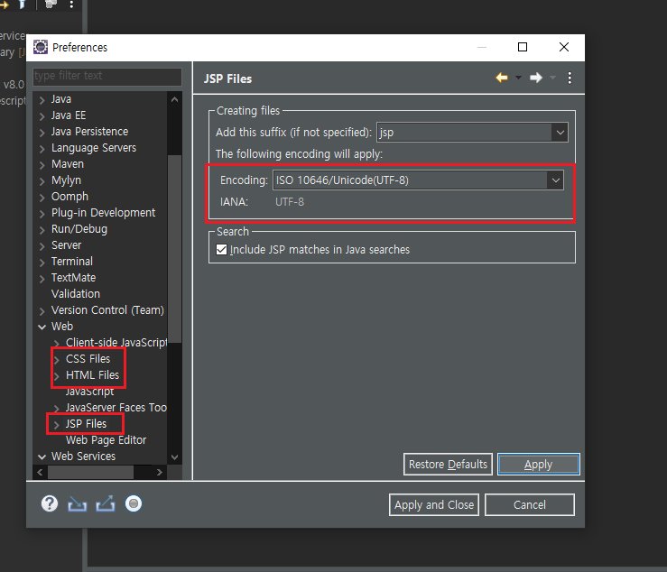Click the Cancel button
The image size is (667, 572).
coord(530,505)
